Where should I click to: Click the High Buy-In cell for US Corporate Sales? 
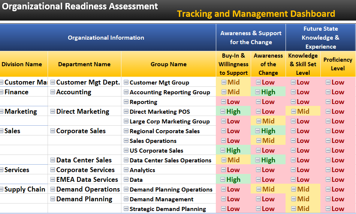pos(233,150)
